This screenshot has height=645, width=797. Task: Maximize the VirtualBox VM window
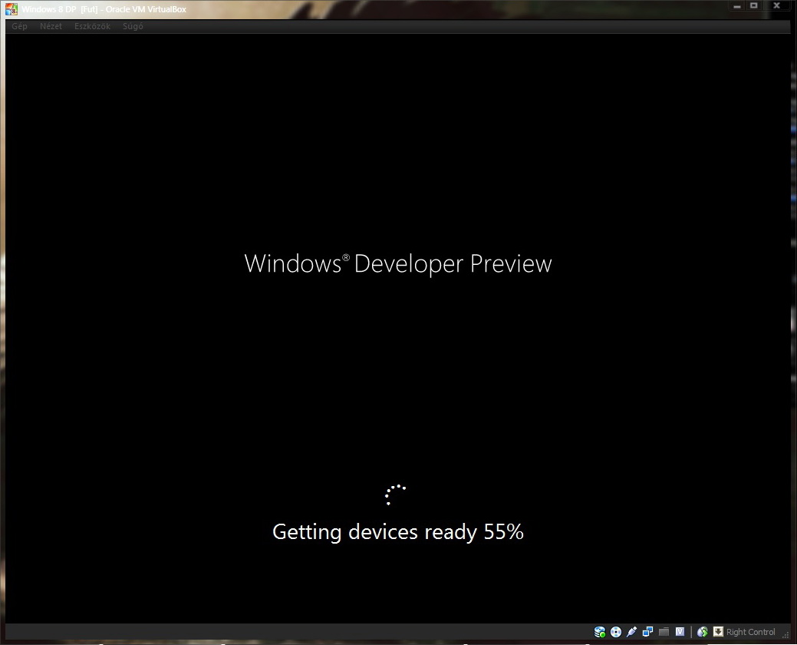[x=754, y=5]
